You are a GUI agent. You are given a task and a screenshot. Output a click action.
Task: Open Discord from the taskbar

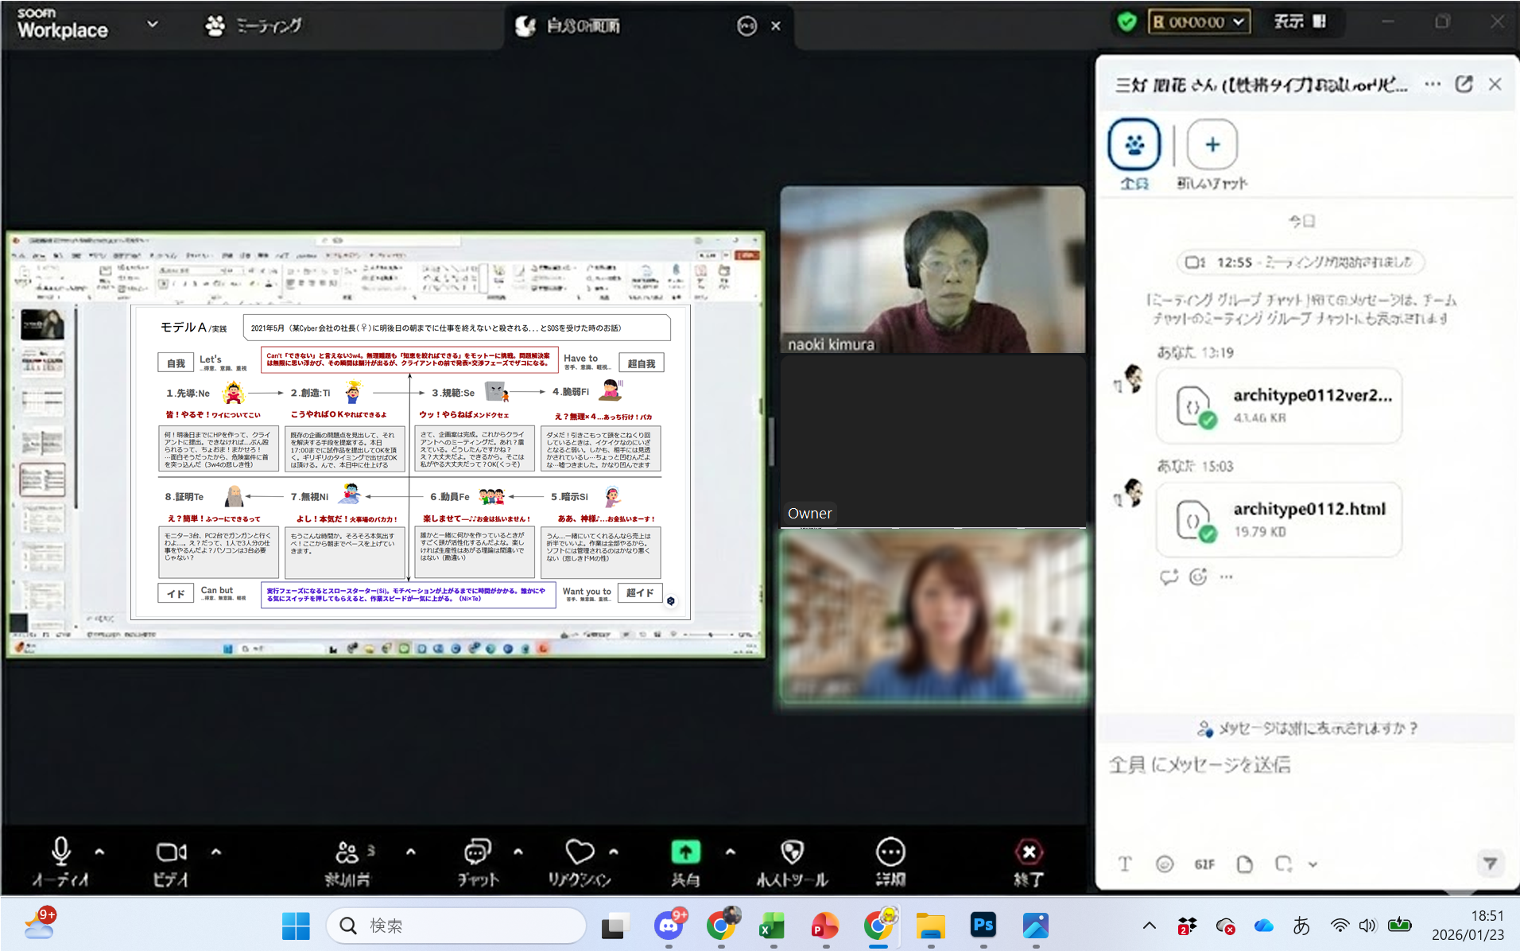click(669, 926)
